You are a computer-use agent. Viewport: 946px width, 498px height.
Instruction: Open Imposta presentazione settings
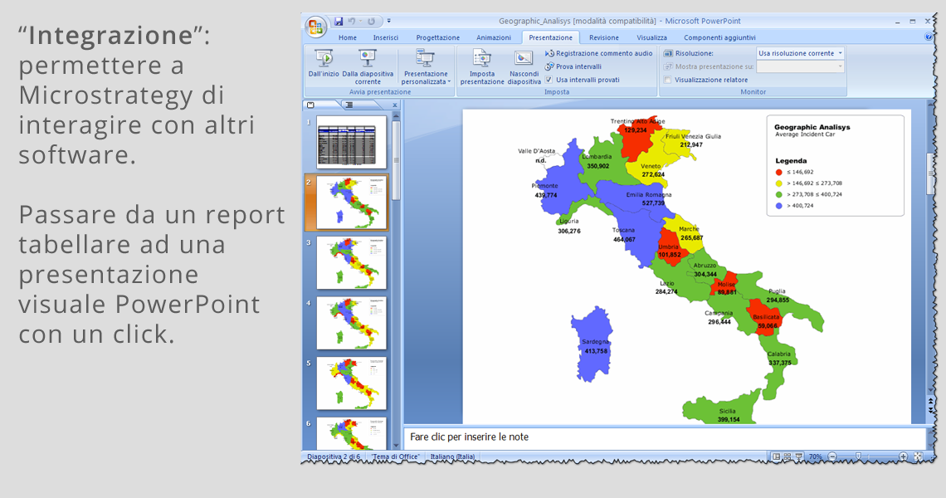tap(482, 58)
